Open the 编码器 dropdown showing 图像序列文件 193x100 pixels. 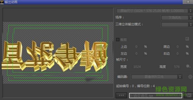157,77
